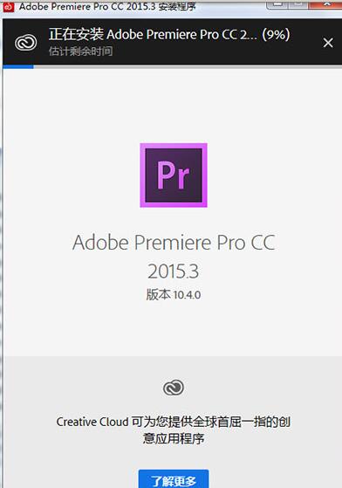Screen dimensions: 342x488
Task: Click the Creative Cloud 可为您提供 description line
Action: point(174,422)
